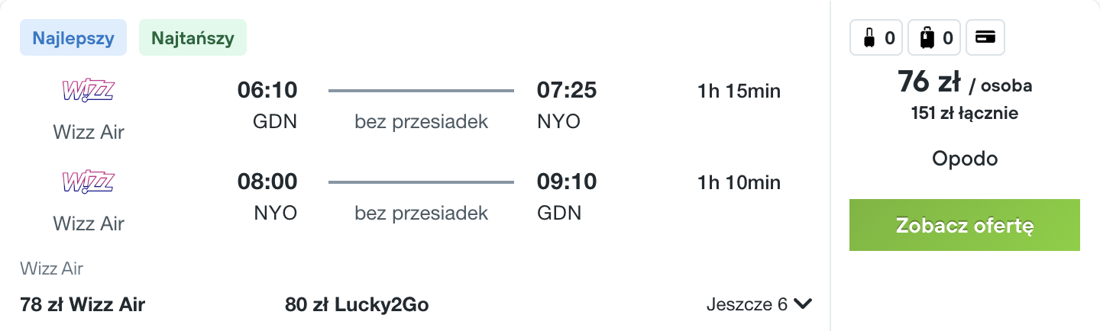Screen dimensions: 1100x331
Task: Click the return flight Wizz Air logo
Action: pyautogui.click(x=88, y=182)
